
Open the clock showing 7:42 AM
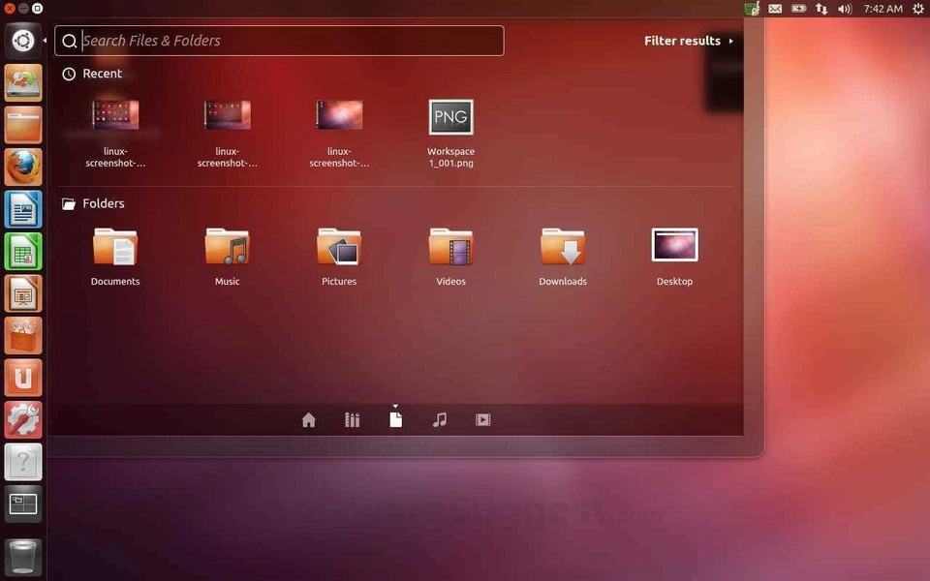tap(883, 8)
